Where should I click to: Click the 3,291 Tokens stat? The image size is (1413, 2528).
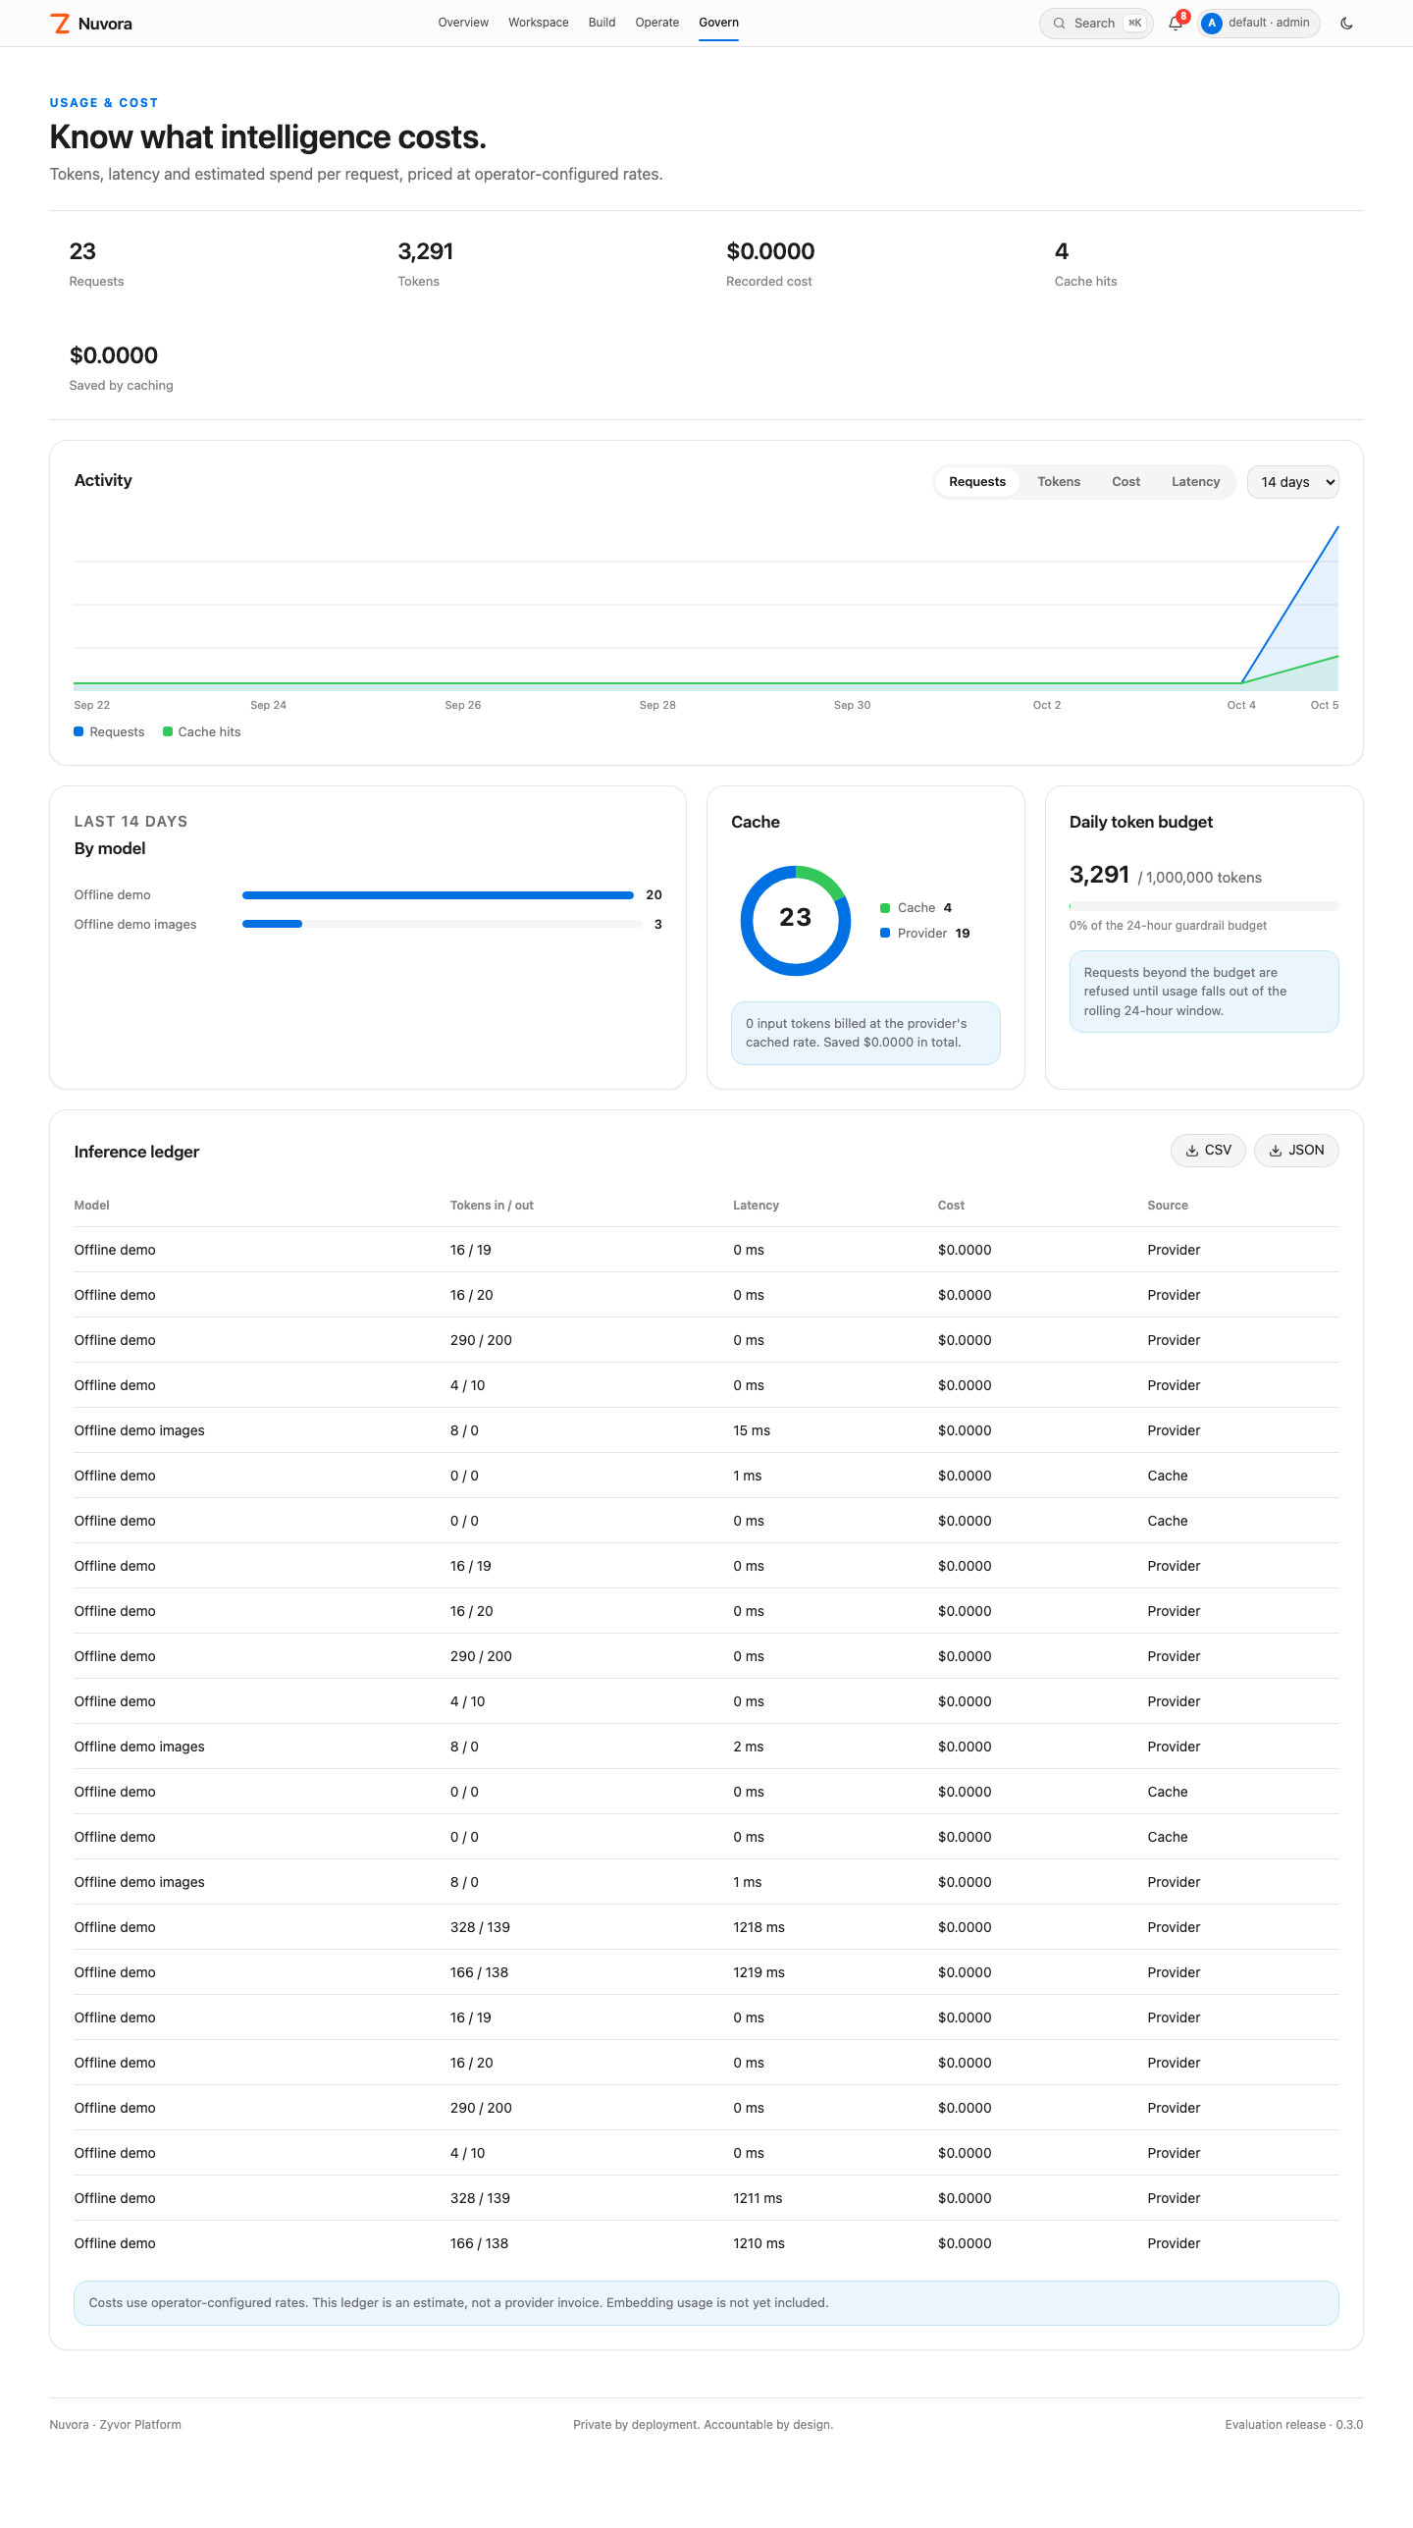(x=426, y=264)
